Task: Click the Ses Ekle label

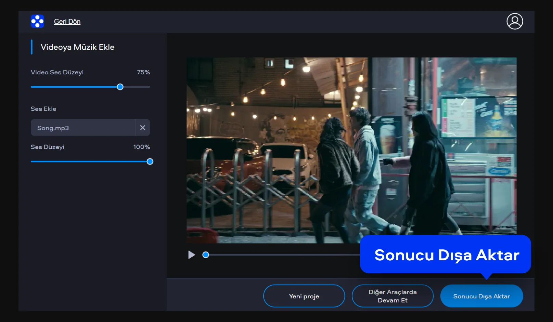Action: coord(43,109)
